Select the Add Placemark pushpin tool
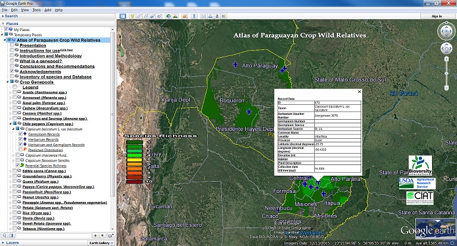Image resolution: width=457 pixels, height=246 pixels. (132, 16)
